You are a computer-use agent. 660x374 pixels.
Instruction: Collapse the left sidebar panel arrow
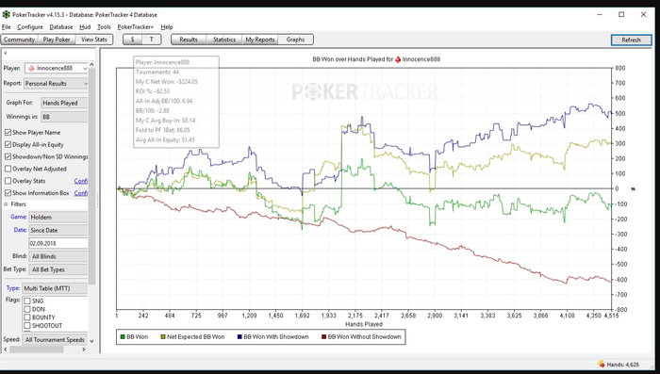5,53
